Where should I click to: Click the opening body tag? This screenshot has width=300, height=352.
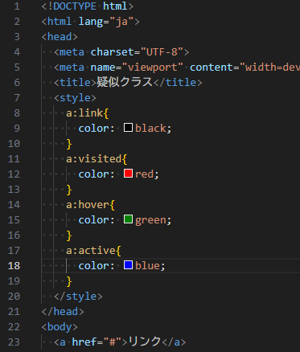60,327
